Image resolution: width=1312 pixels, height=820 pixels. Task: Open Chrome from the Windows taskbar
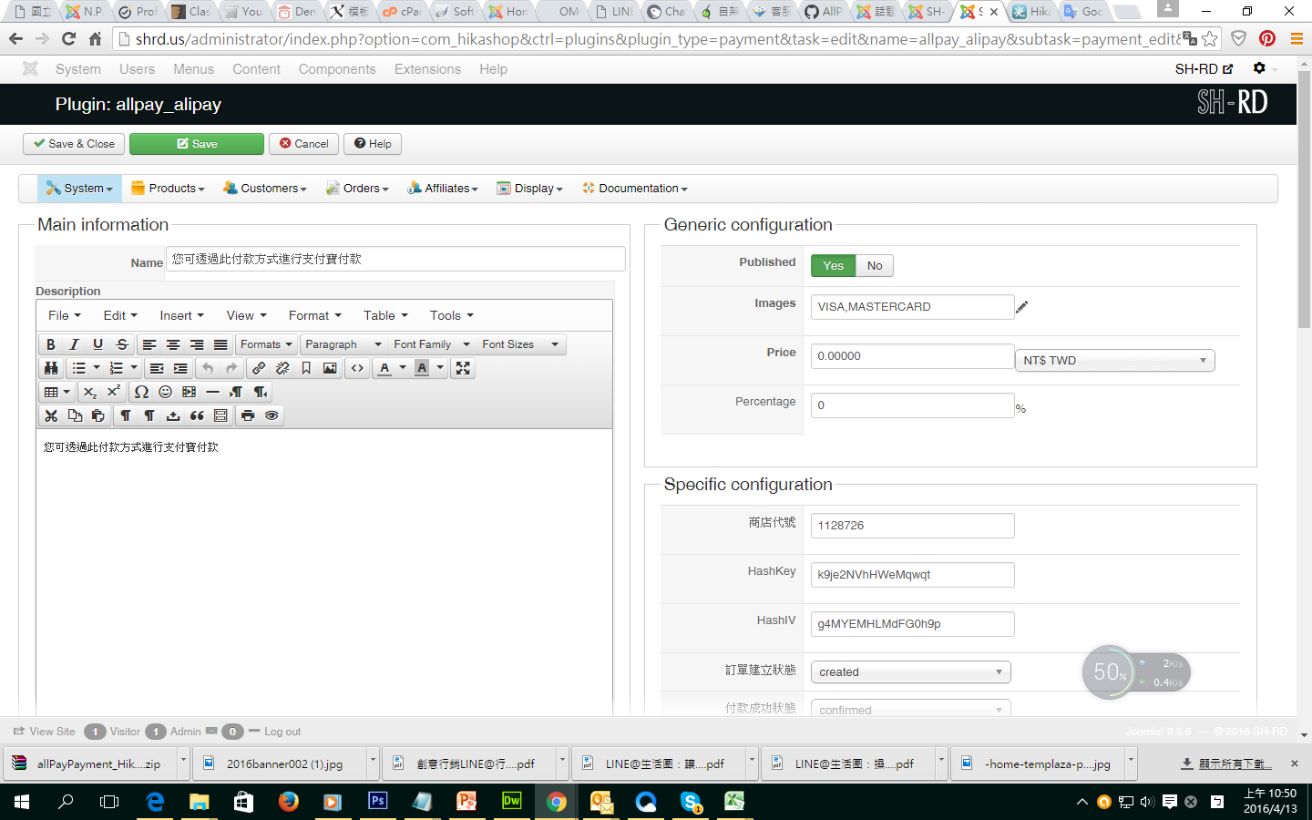(557, 802)
